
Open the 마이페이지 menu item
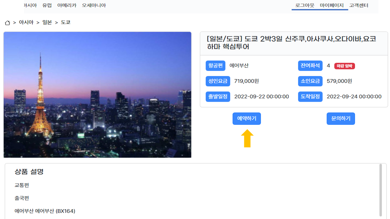(332, 5)
